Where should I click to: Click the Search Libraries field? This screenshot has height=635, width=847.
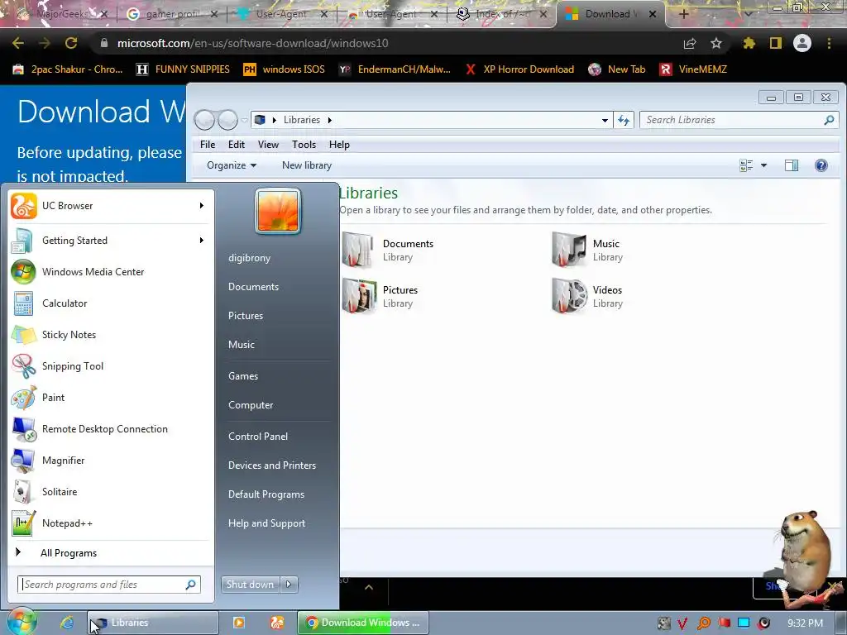click(739, 120)
